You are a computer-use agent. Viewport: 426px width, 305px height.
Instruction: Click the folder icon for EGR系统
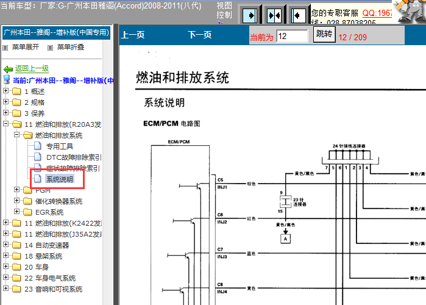click(x=27, y=212)
